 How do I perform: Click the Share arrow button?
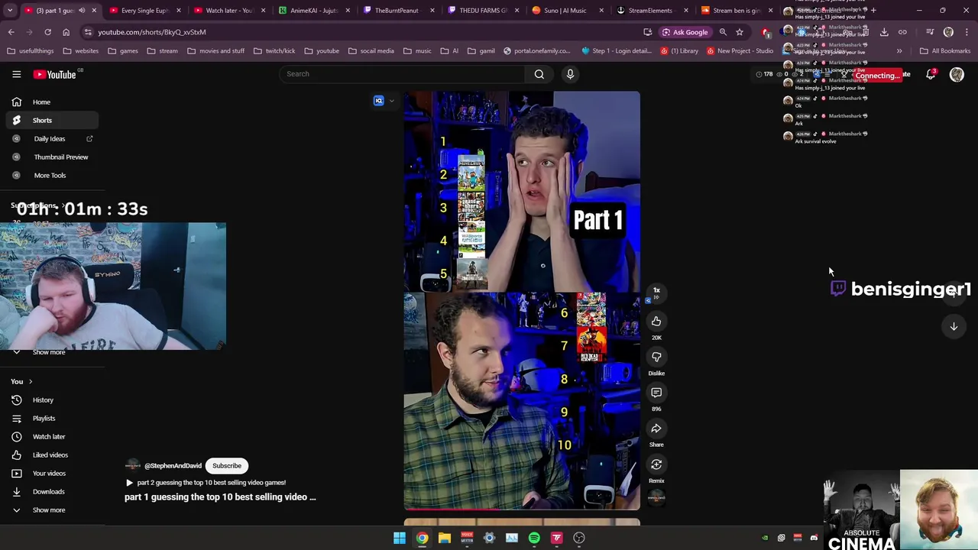coord(656,429)
